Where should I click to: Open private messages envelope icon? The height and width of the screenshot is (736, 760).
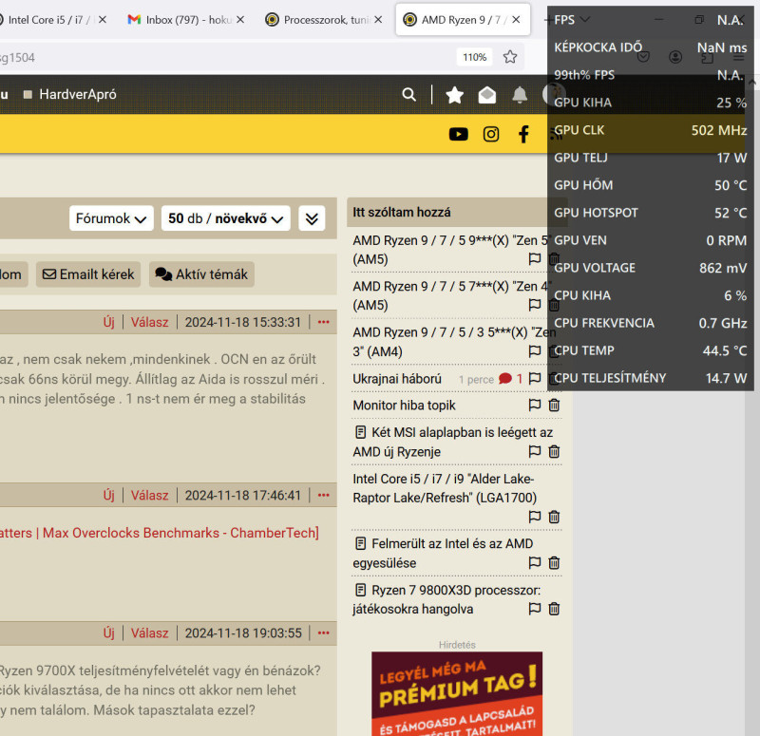486,94
